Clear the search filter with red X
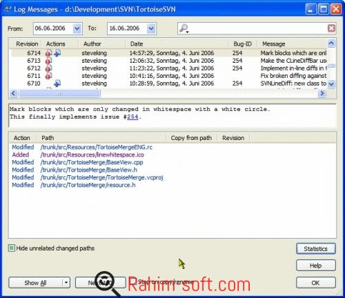Screen dimensions: 345x298 pos(331,28)
